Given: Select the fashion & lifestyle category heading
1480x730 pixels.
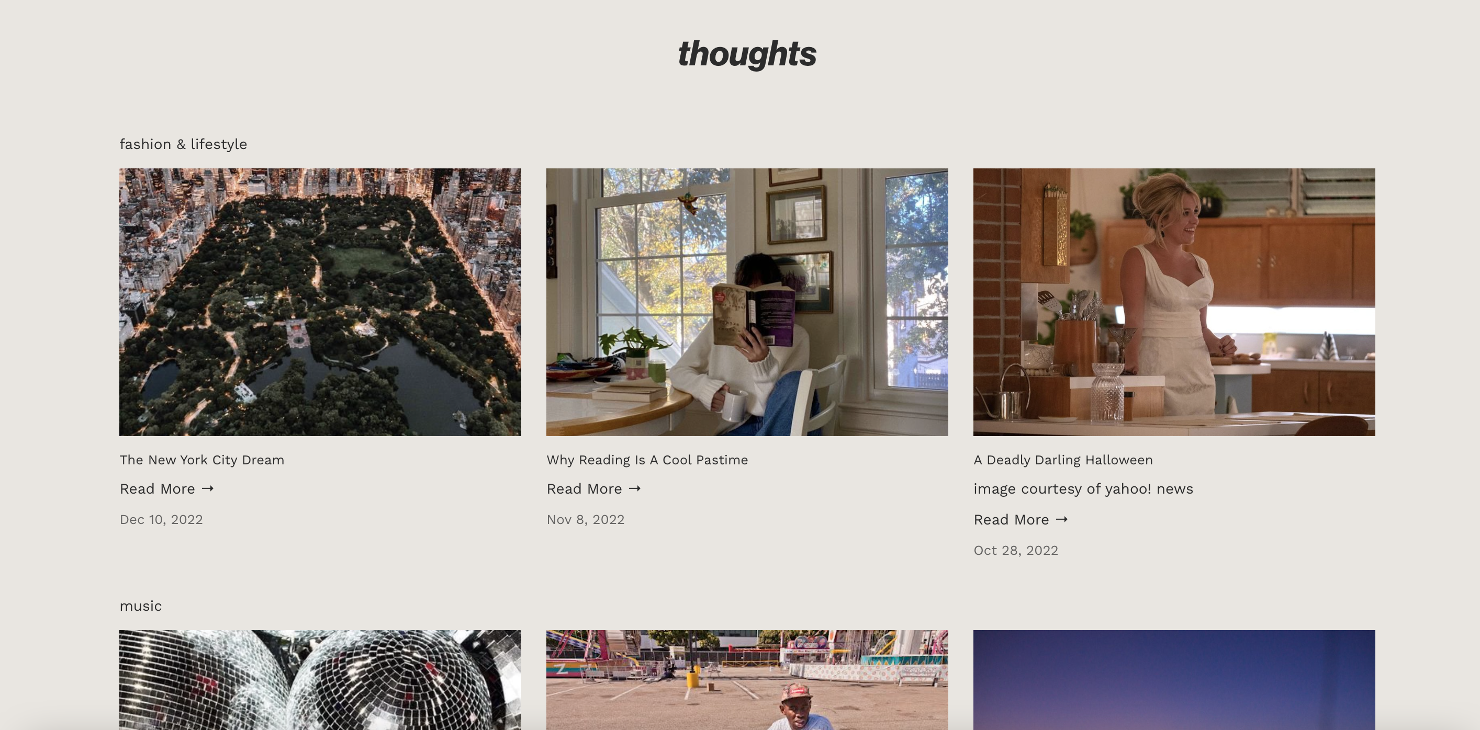Looking at the screenshot, I should 183,144.
